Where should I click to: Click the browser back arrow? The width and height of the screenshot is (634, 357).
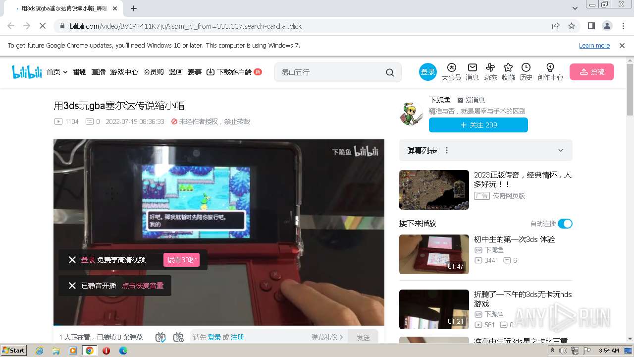coord(11,26)
